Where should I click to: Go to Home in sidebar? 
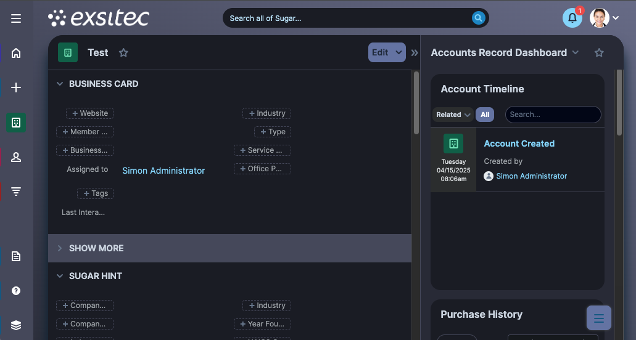16,53
